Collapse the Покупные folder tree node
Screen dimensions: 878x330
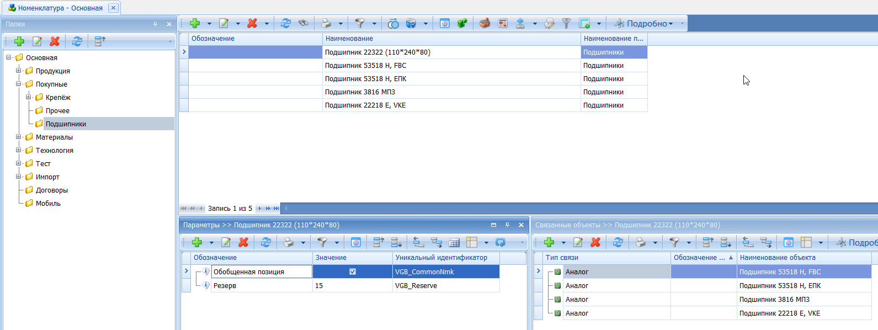coord(19,84)
